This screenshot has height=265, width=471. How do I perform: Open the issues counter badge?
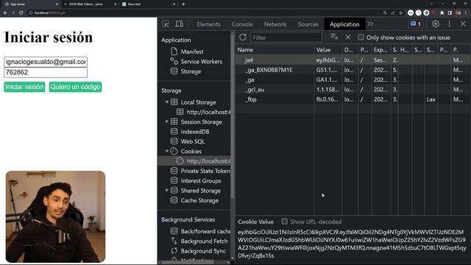tap(416, 24)
